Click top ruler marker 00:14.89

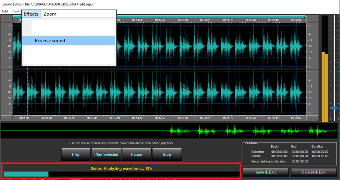(138, 20)
